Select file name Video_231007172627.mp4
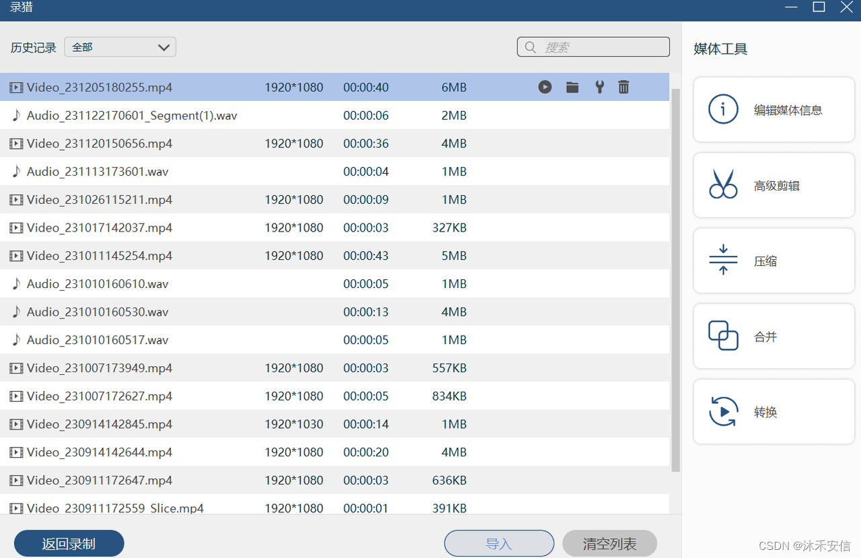This screenshot has height=558, width=861. pos(100,396)
